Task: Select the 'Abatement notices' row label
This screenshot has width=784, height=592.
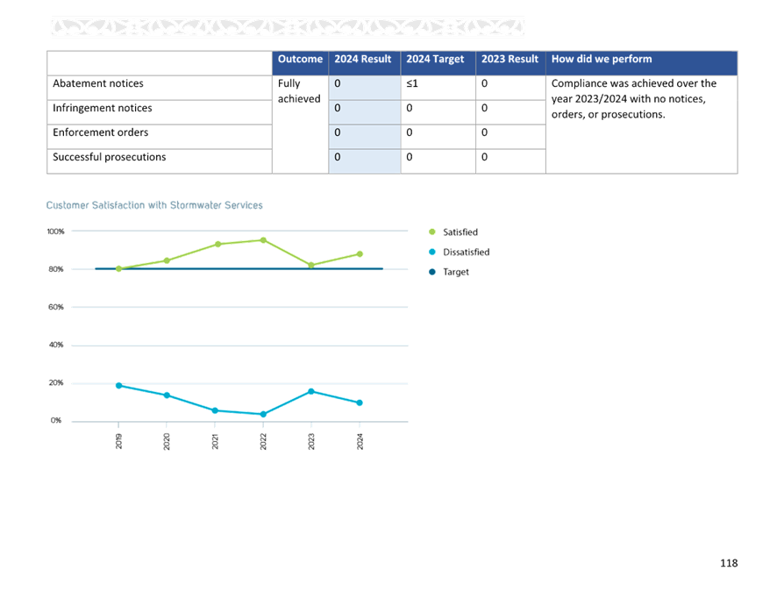Action: click(x=98, y=83)
